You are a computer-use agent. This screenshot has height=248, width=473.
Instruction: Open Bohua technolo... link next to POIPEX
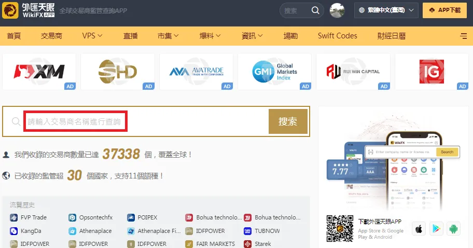[219, 217]
